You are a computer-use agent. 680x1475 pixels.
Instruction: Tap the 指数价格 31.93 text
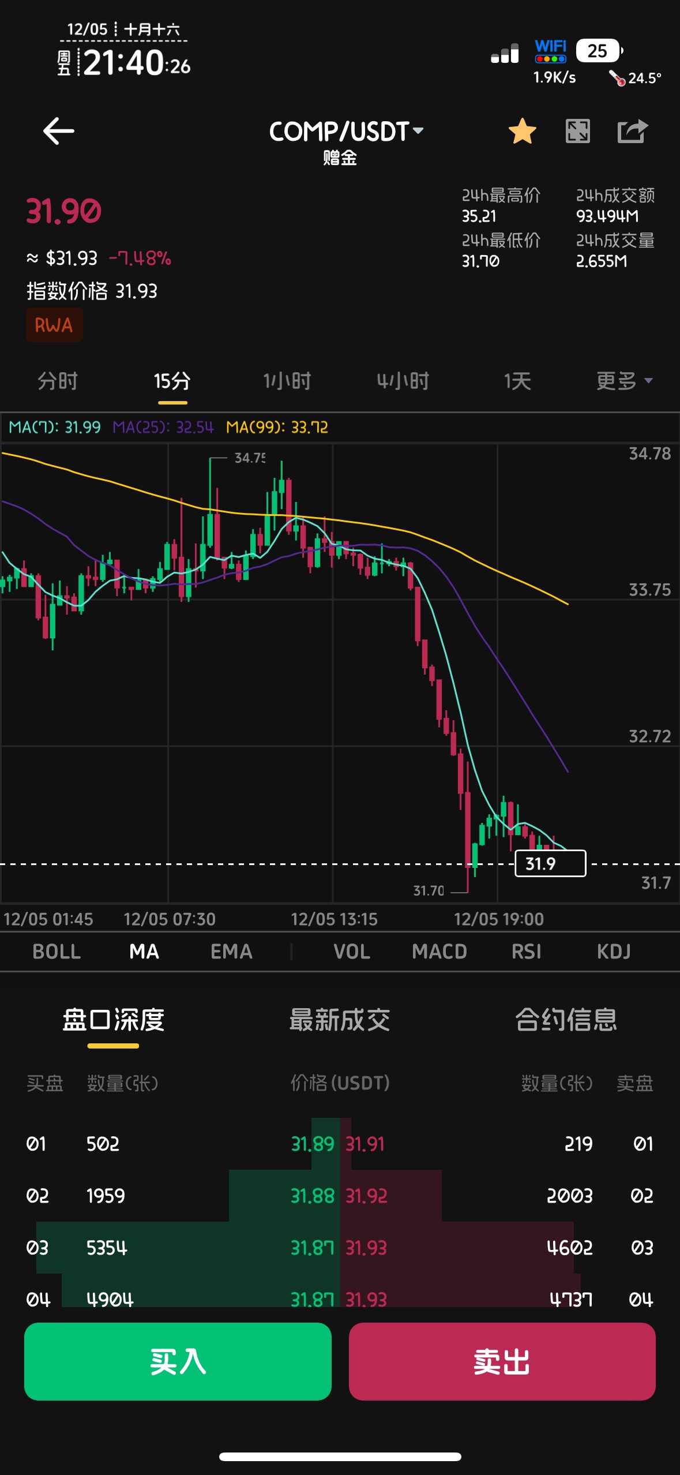tap(92, 291)
